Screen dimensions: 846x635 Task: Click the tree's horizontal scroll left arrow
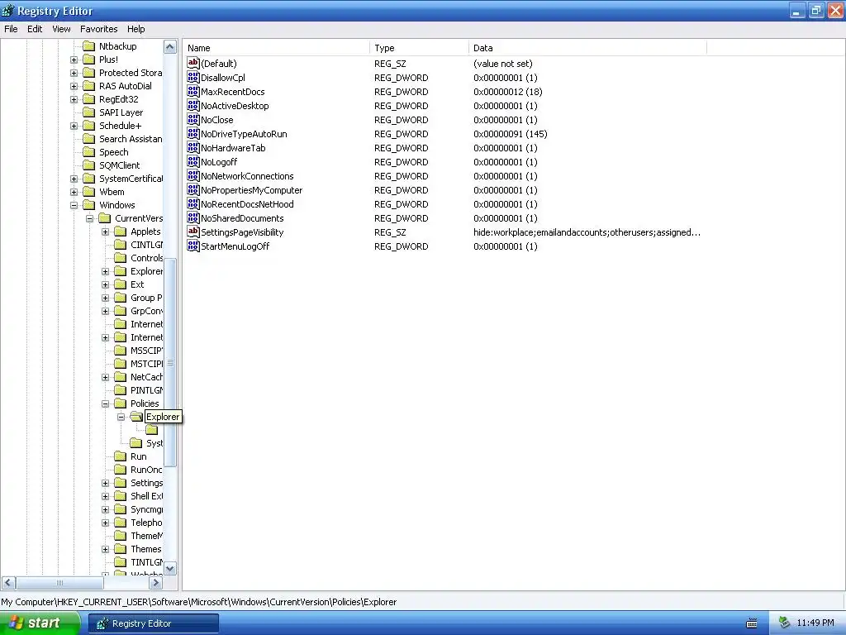[x=8, y=583]
